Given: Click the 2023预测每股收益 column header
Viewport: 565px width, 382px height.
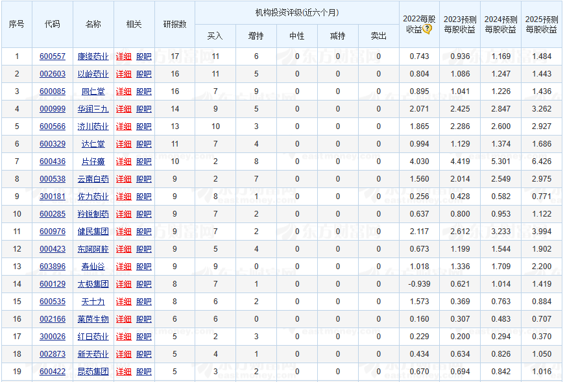Looking at the screenshot, I should tap(460, 24).
